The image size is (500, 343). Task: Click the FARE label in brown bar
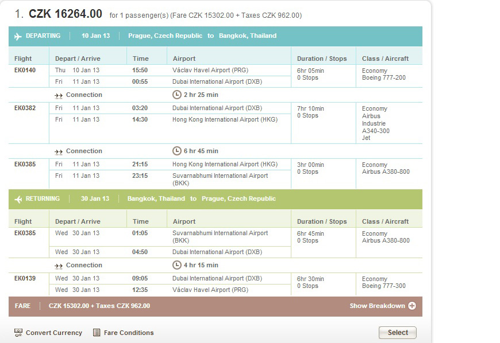click(x=22, y=306)
